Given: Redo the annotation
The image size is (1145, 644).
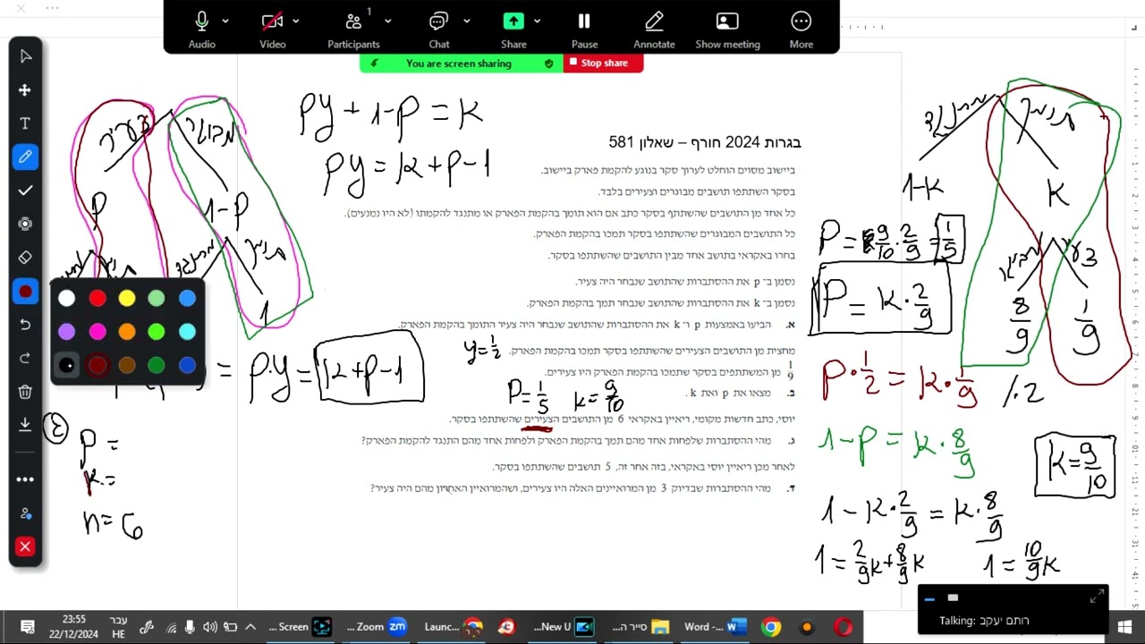Looking at the screenshot, I should [x=25, y=358].
